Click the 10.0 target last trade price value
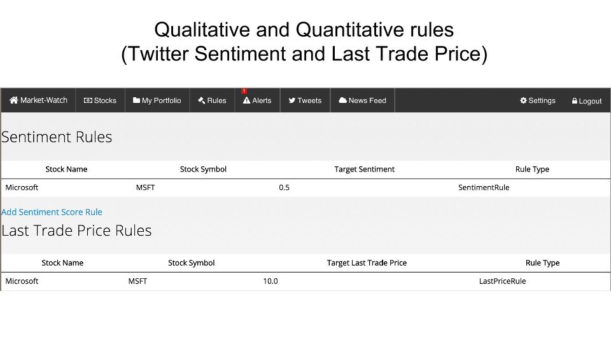 (270, 281)
